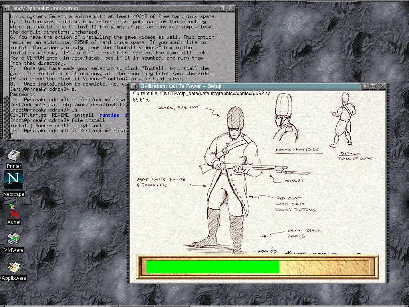This screenshot has height=307, width=409.
Task: Maximize the andy@phreakr terminal window
Action: 222,8
